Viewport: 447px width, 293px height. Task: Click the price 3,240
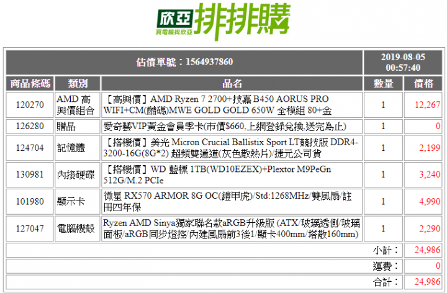[x=430, y=174]
